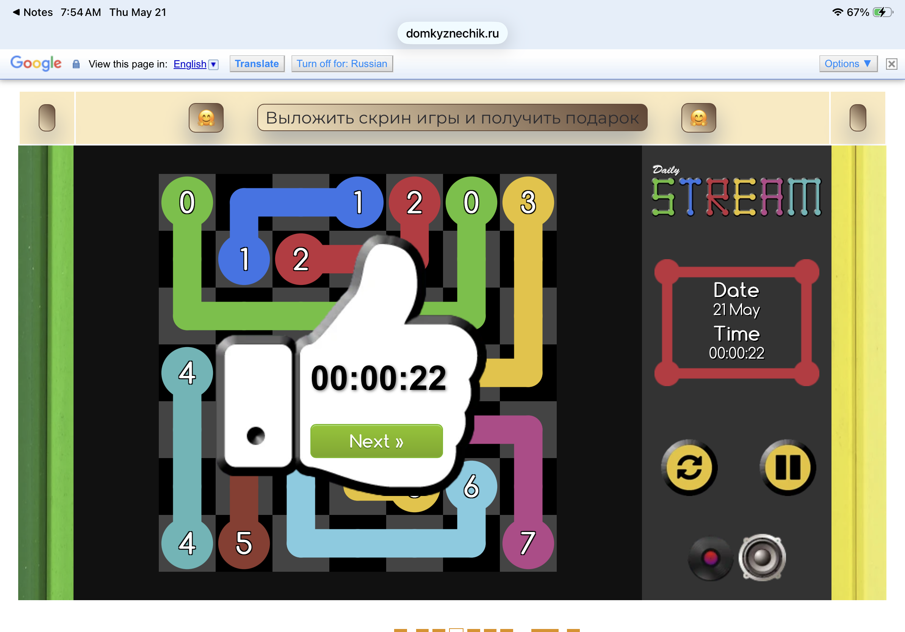Open the English language dropdown

pos(196,64)
